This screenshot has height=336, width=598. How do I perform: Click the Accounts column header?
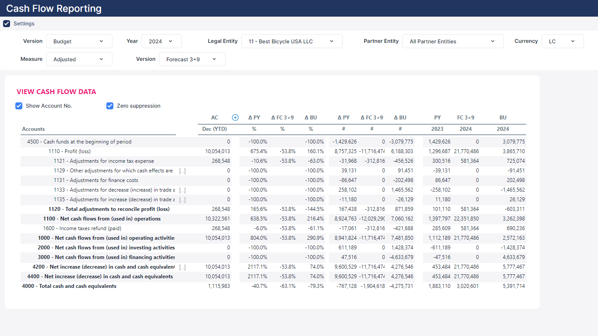[34, 129]
